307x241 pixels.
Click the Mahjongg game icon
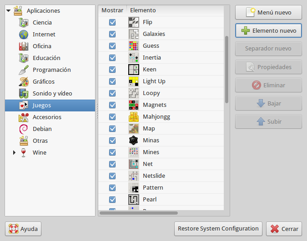point(134,117)
